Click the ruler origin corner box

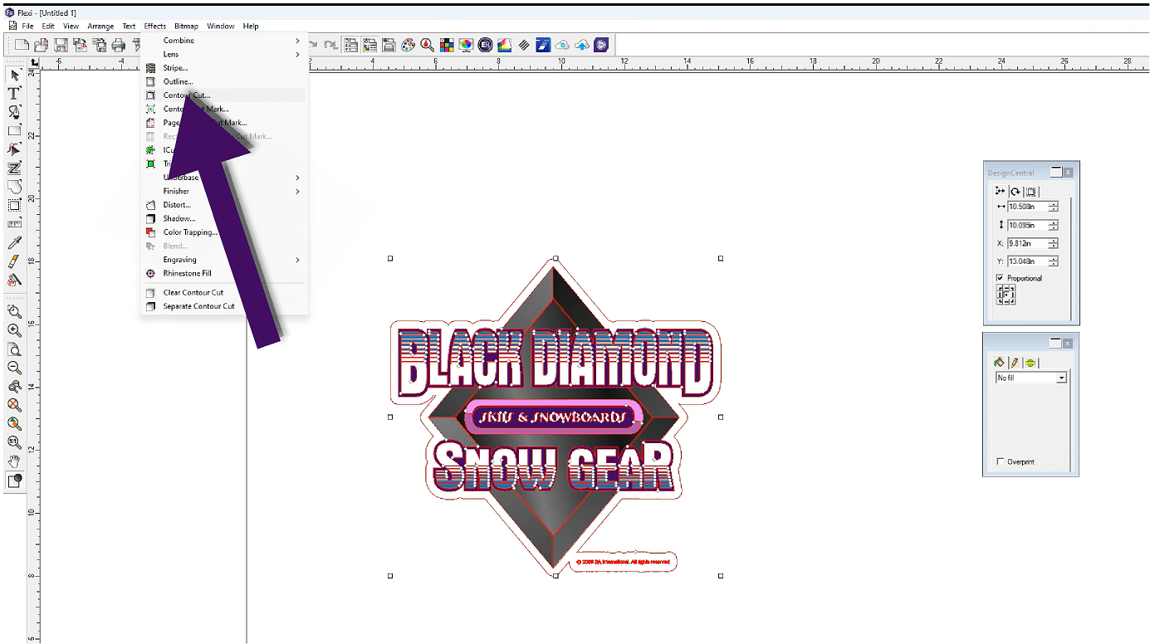[x=34, y=62]
